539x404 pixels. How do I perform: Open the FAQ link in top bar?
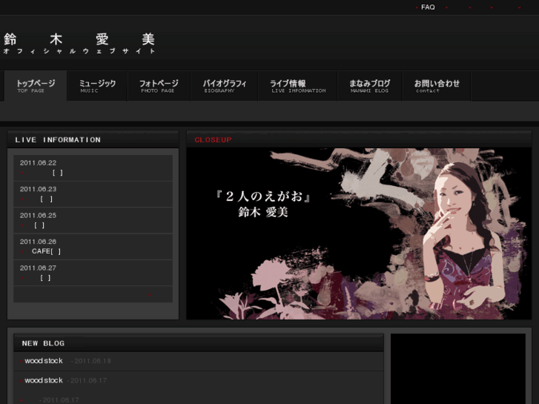point(428,7)
